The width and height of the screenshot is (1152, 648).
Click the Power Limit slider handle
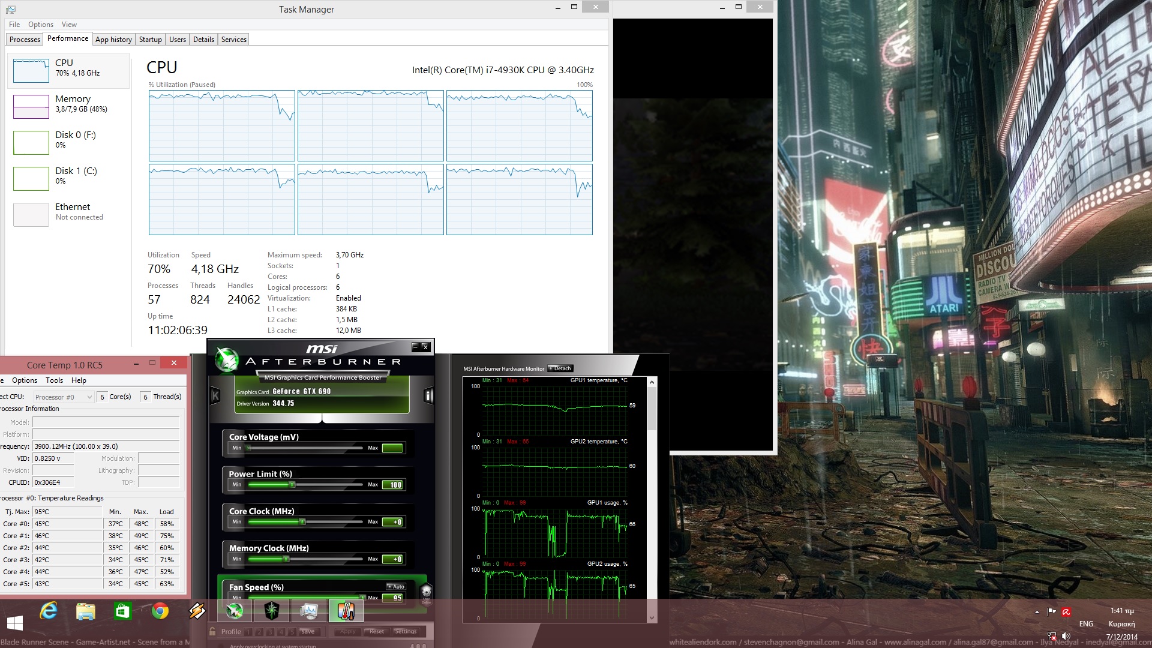[x=292, y=485]
